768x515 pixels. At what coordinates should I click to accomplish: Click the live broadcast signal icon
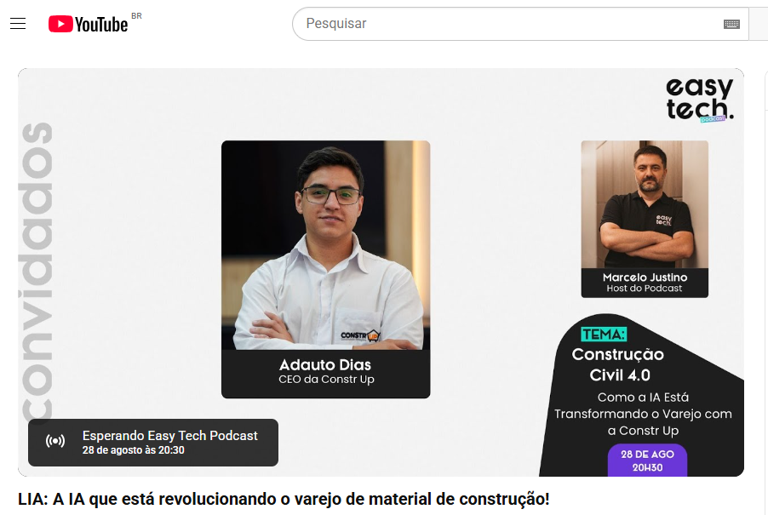point(55,442)
